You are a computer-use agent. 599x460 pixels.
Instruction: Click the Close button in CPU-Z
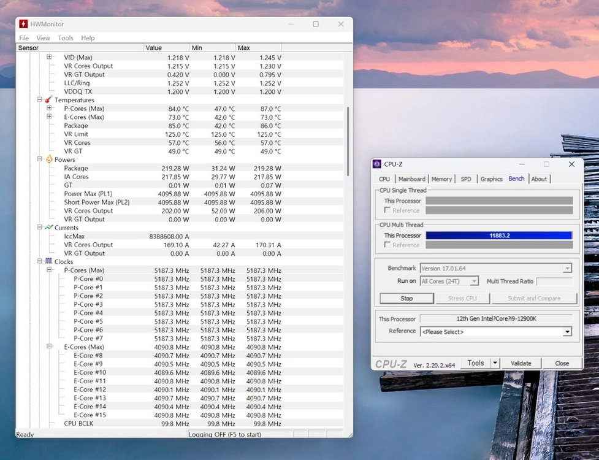[x=562, y=363]
